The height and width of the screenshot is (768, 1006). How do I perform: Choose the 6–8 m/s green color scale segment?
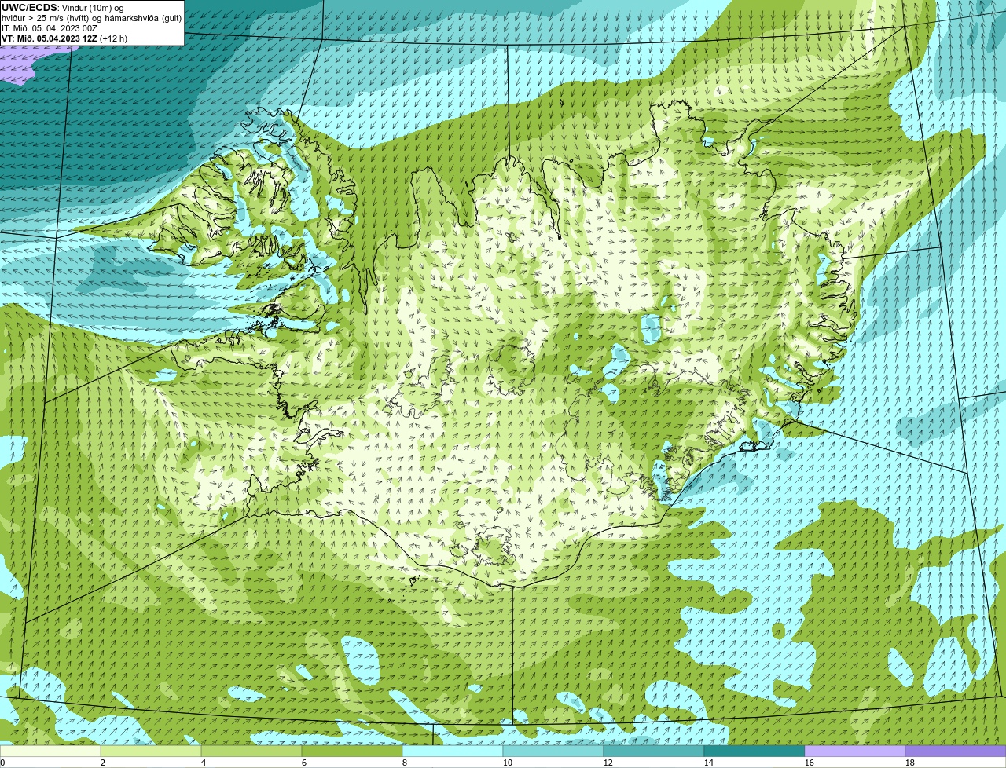(353, 752)
